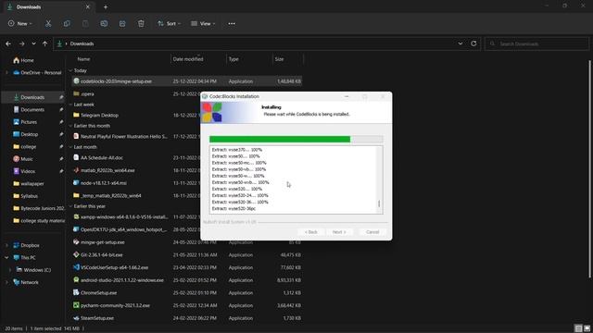Switch to the details view layout icon

(578, 328)
